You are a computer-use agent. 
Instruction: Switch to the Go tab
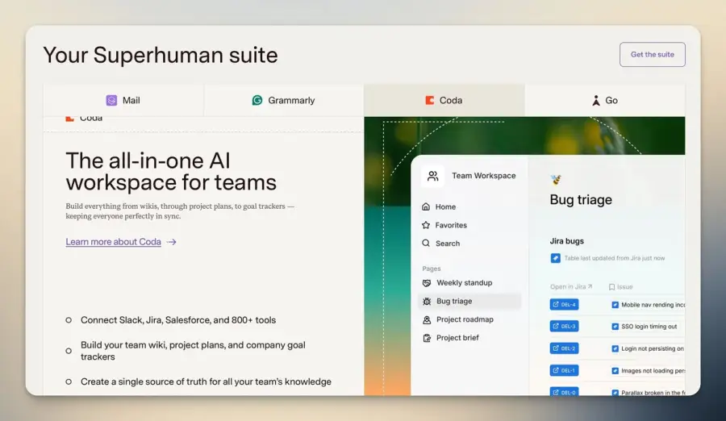pos(605,101)
